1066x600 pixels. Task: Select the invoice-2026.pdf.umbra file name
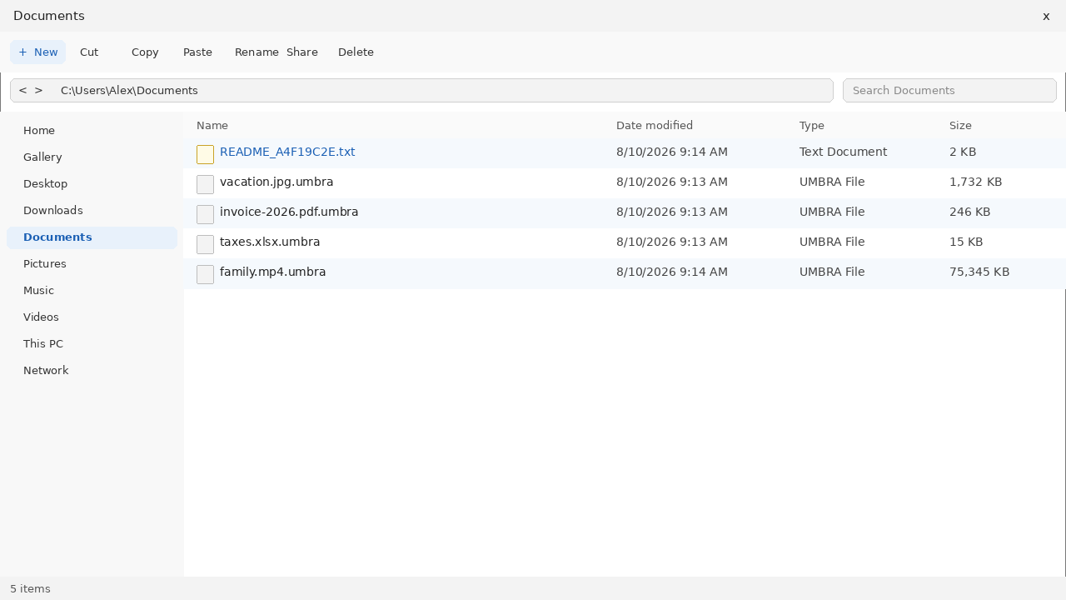pos(289,212)
